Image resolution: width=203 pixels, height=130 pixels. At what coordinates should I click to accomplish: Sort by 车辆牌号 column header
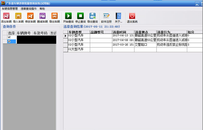24,33
